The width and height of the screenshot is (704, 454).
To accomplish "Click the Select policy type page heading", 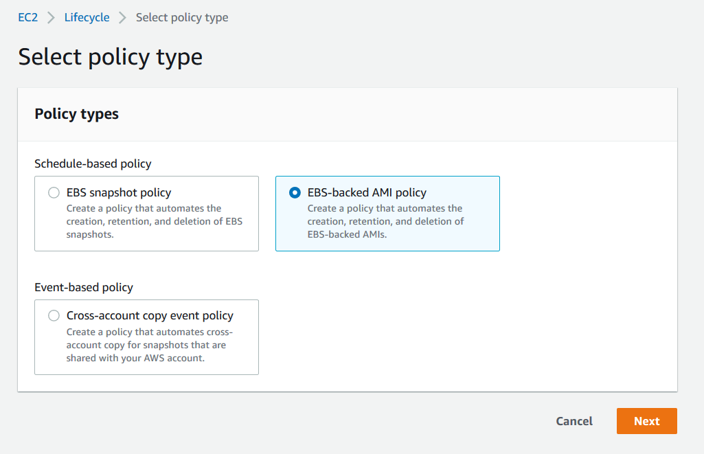I will coord(111,56).
